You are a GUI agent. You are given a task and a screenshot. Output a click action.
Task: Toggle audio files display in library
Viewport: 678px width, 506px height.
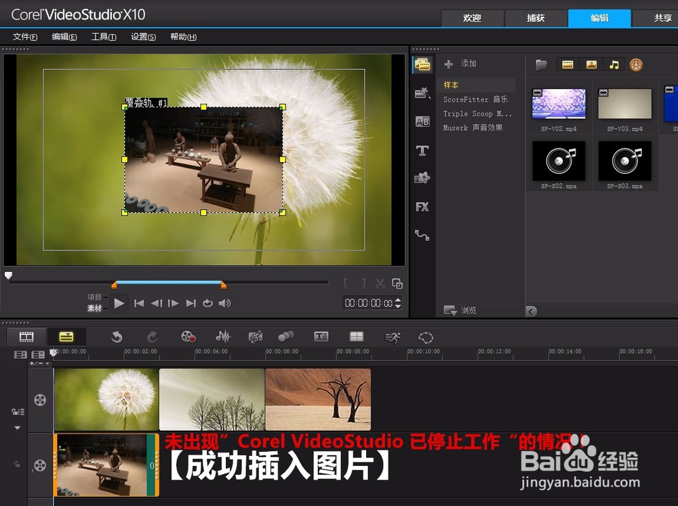coord(614,65)
